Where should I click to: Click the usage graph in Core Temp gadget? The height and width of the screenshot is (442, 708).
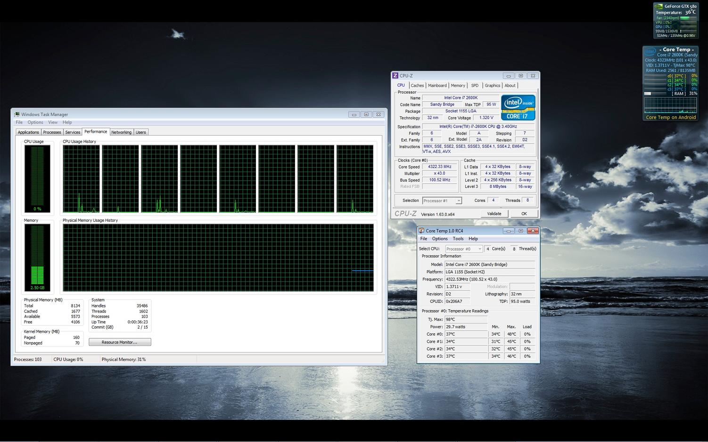click(671, 105)
